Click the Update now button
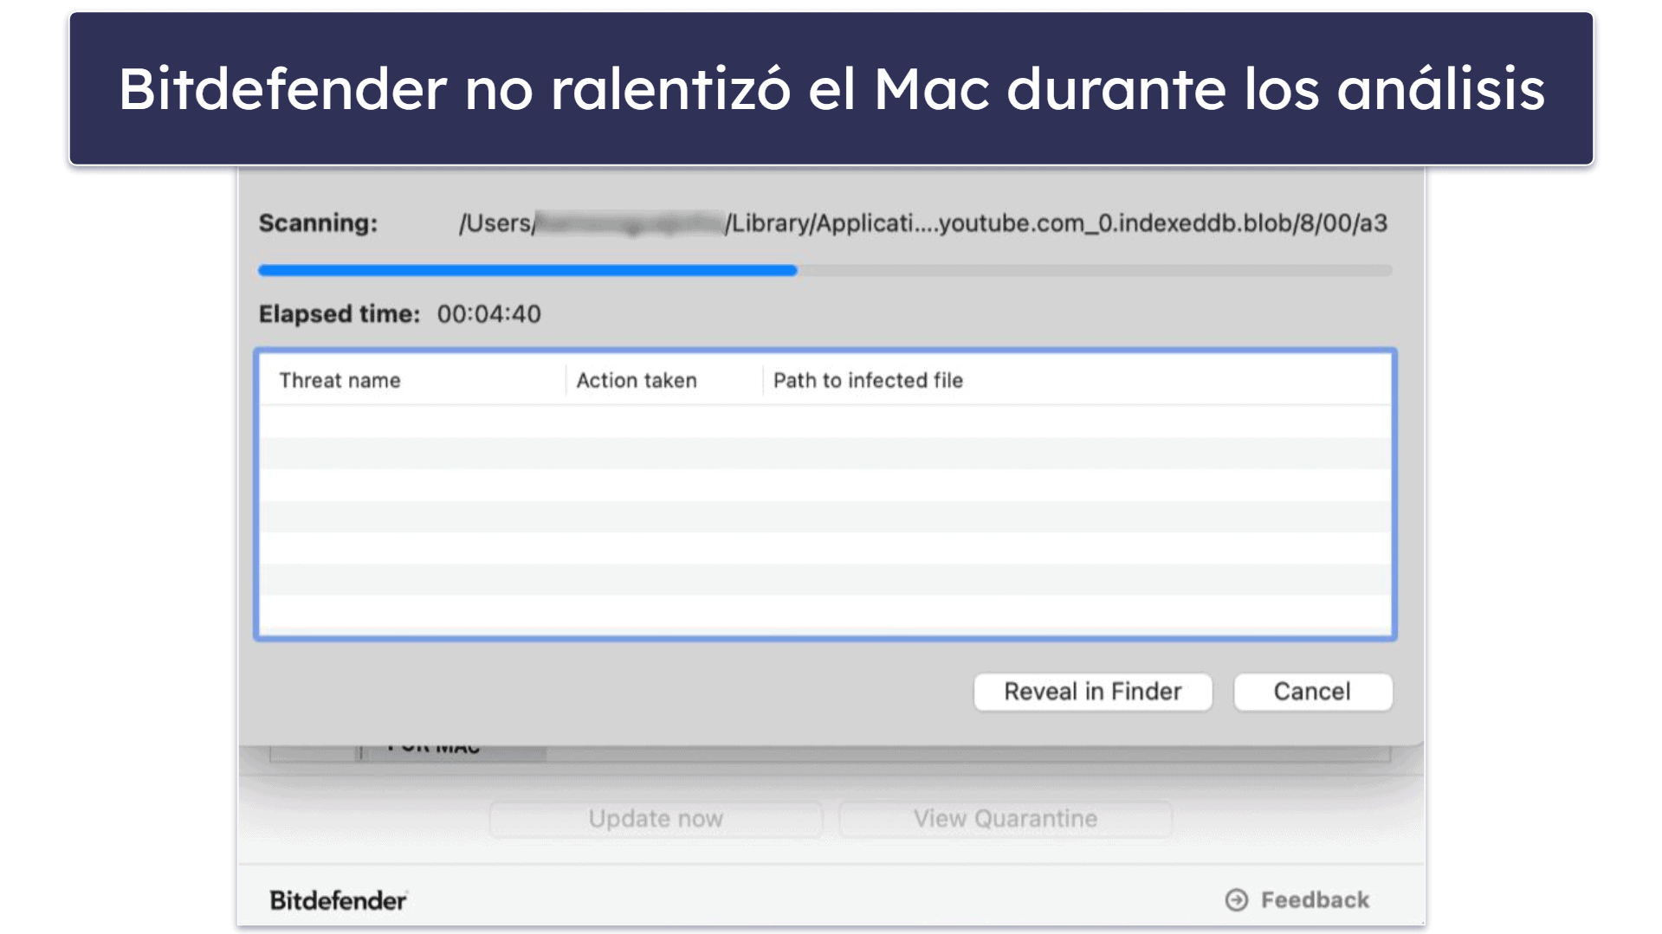This screenshot has width=1662, height=934. pyautogui.click(x=656, y=819)
